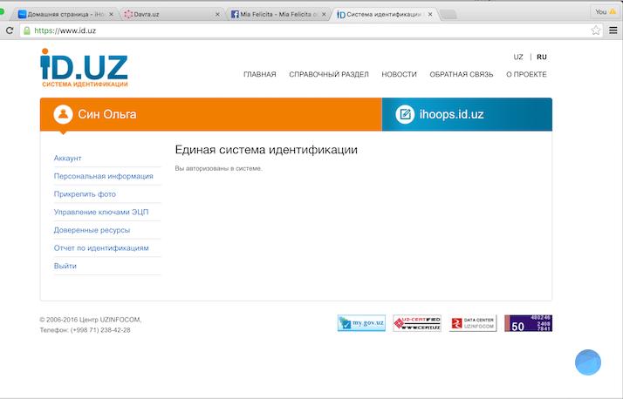Bookmark this page with the star icon
The image size is (623, 399).
596,30
